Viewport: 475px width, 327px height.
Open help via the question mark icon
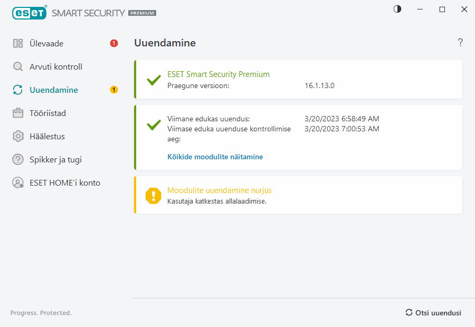coord(460,43)
